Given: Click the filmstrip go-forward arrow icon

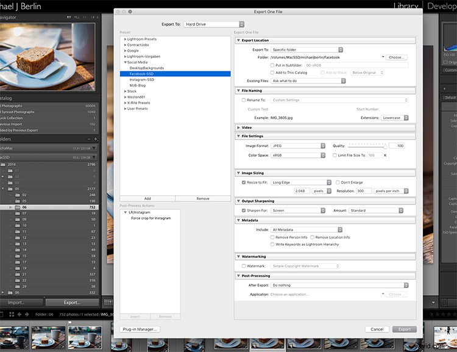Looking at the screenshot, I should [x=27, y=314].
